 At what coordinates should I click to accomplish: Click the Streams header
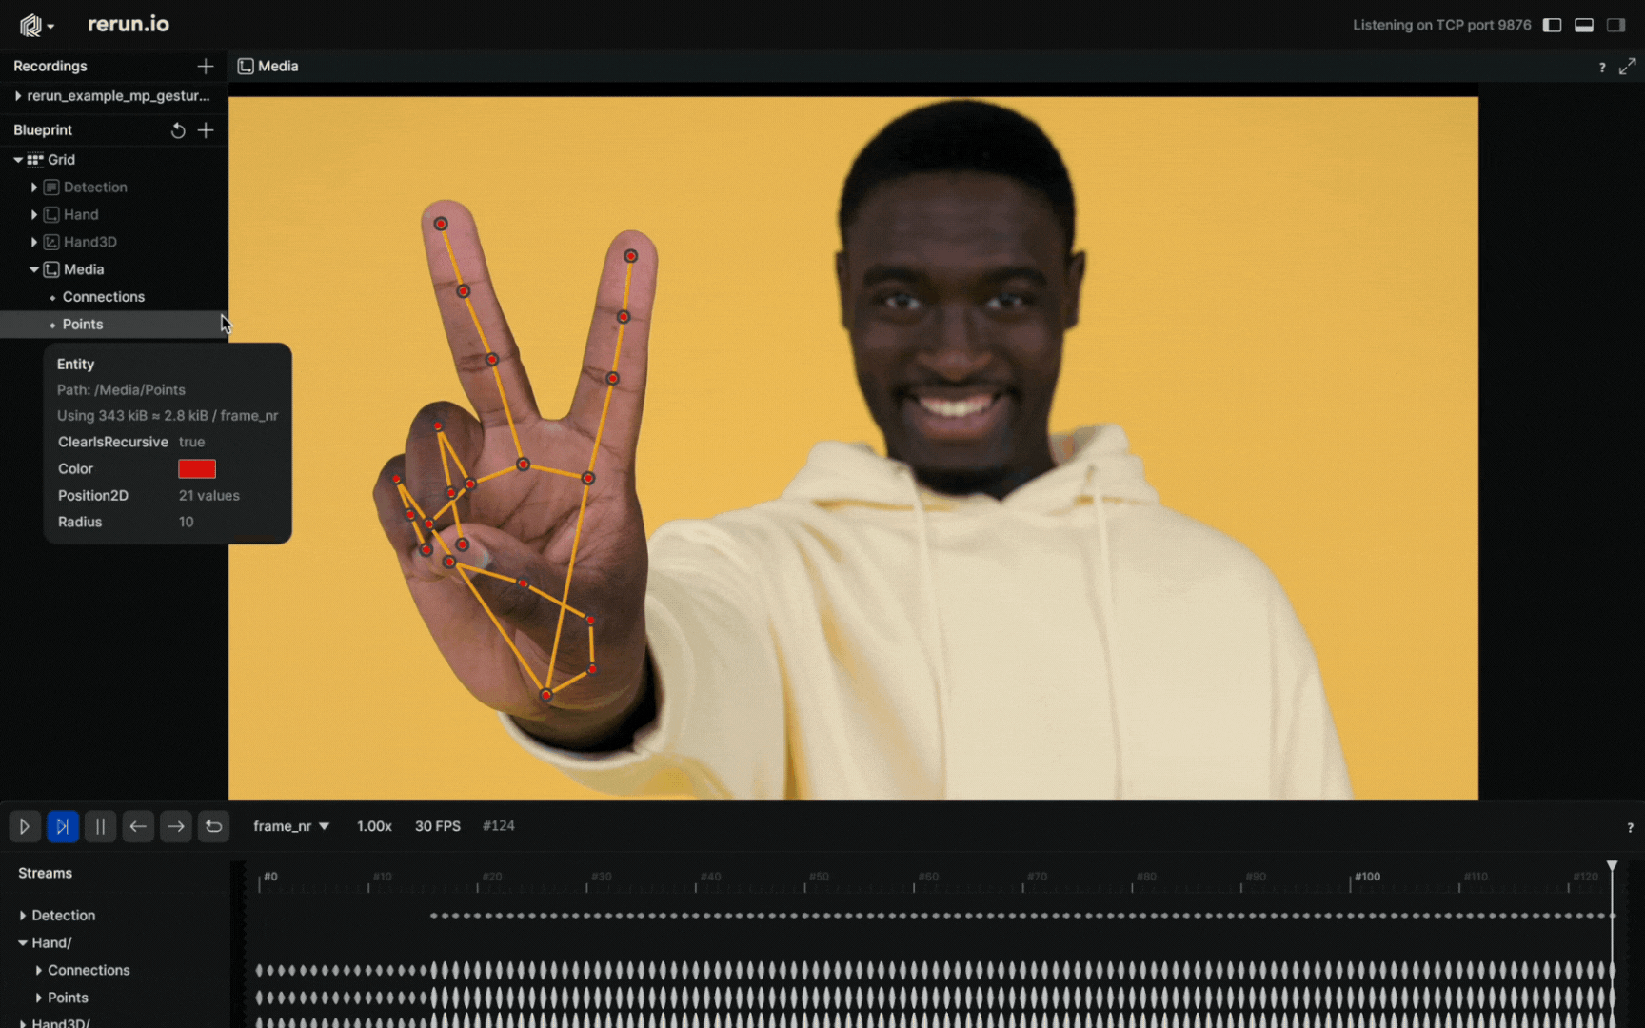(x=45, y=874)
